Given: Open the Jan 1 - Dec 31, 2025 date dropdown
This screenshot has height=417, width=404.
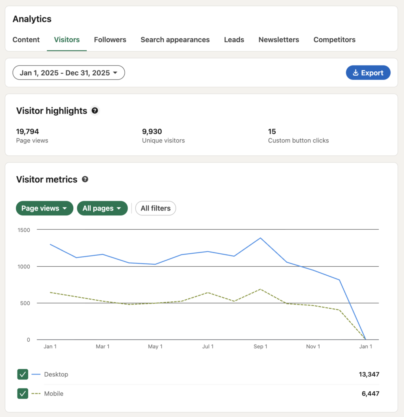Looking at the screenshot, I should pyautogui.click(x=68, y=72).
